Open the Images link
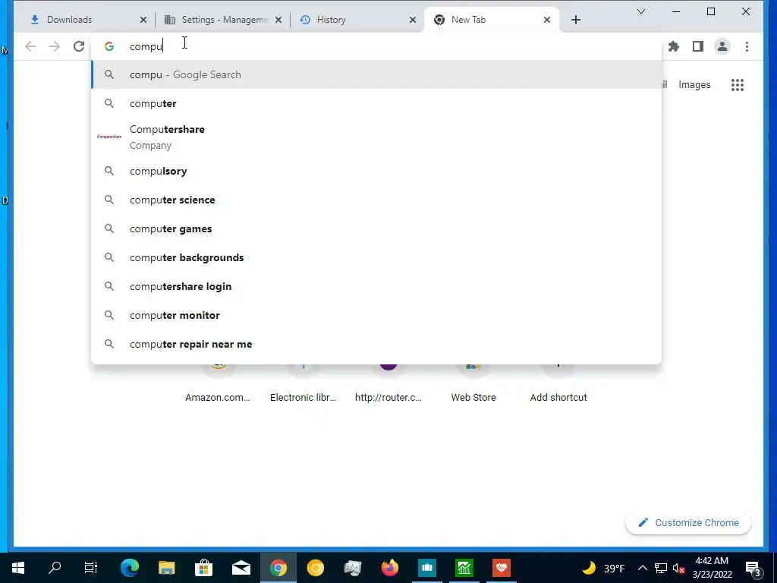 (694, 85)
